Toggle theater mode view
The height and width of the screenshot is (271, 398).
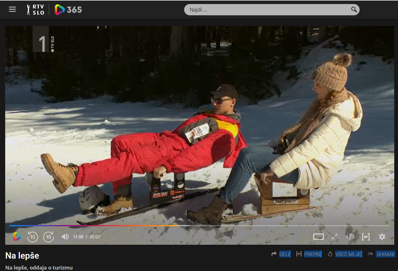(x=318, y=237)
